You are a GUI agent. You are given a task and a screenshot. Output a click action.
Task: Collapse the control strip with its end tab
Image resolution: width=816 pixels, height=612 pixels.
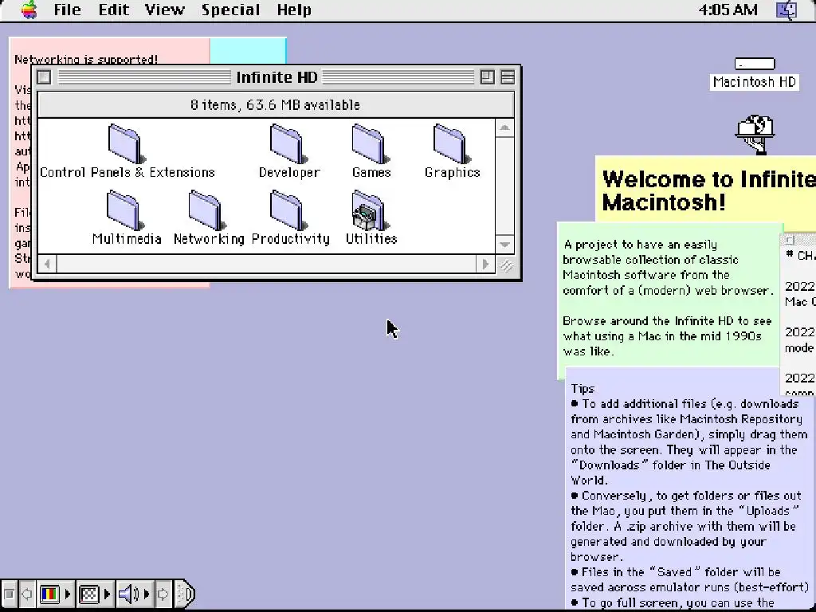[x=185, y=594]
